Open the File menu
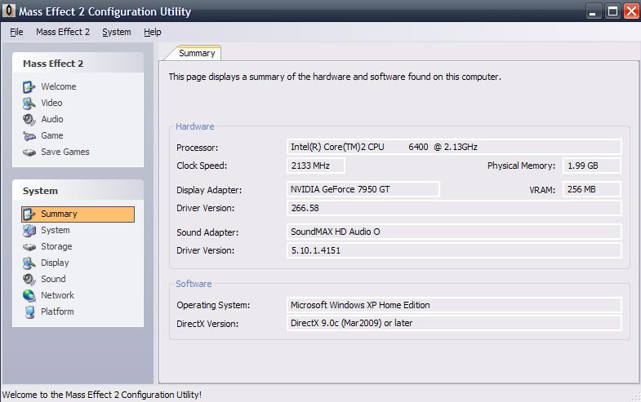 pos(16,32)
